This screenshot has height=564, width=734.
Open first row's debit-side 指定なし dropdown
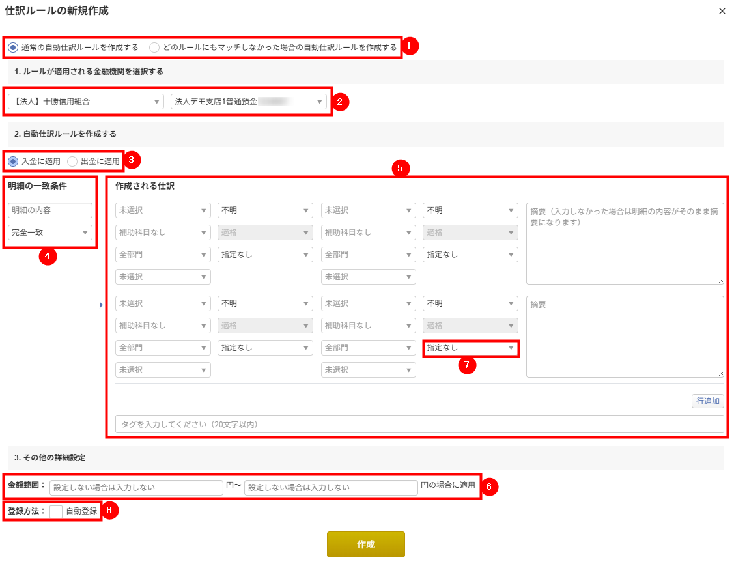click(x=265, y=255)
